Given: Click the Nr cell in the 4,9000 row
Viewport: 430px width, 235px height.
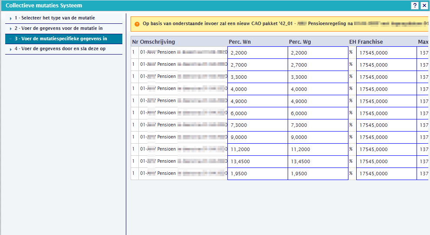Looking at the screenshot, I should [134, 101].
